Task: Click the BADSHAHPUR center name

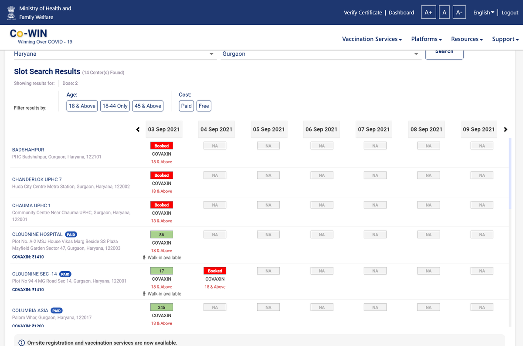Action: [x=28, y=150]
